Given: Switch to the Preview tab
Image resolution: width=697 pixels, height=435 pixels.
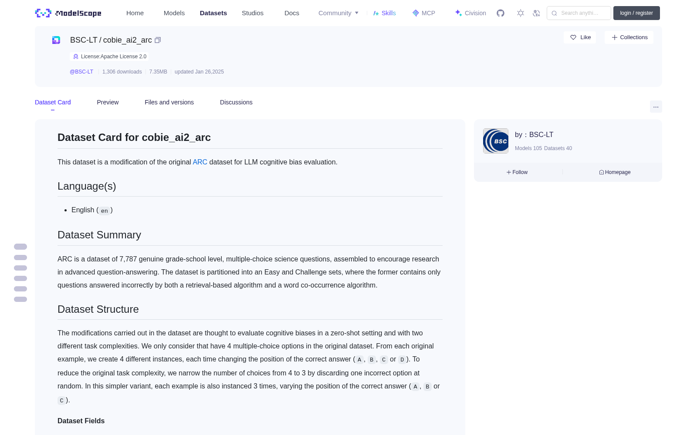Looking at the screenshot, I should 108,102.
